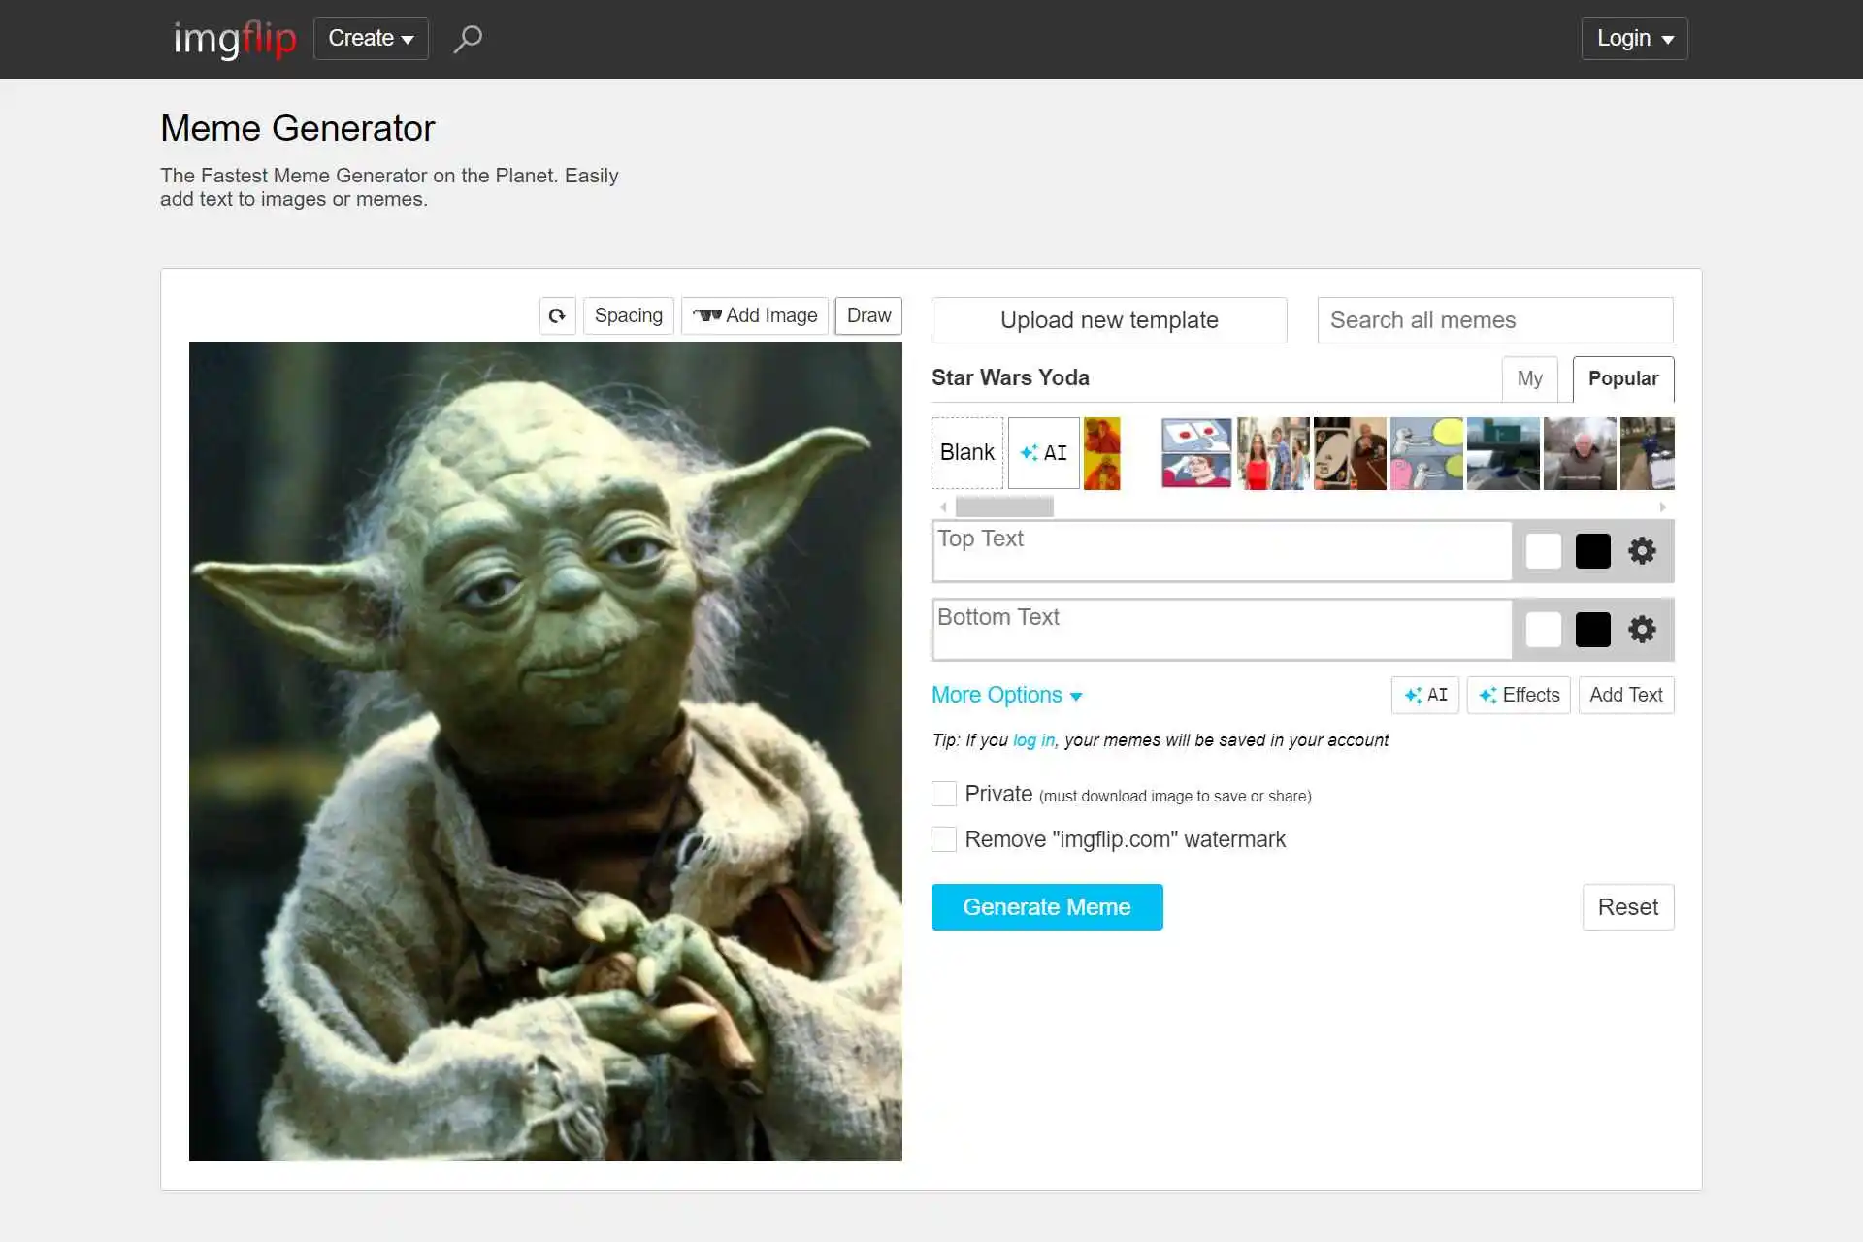Image resolution: width=1863 pixels, height=1242 pixels.
Task: Open the Add Image tool
Action: (x=755, y=315)
